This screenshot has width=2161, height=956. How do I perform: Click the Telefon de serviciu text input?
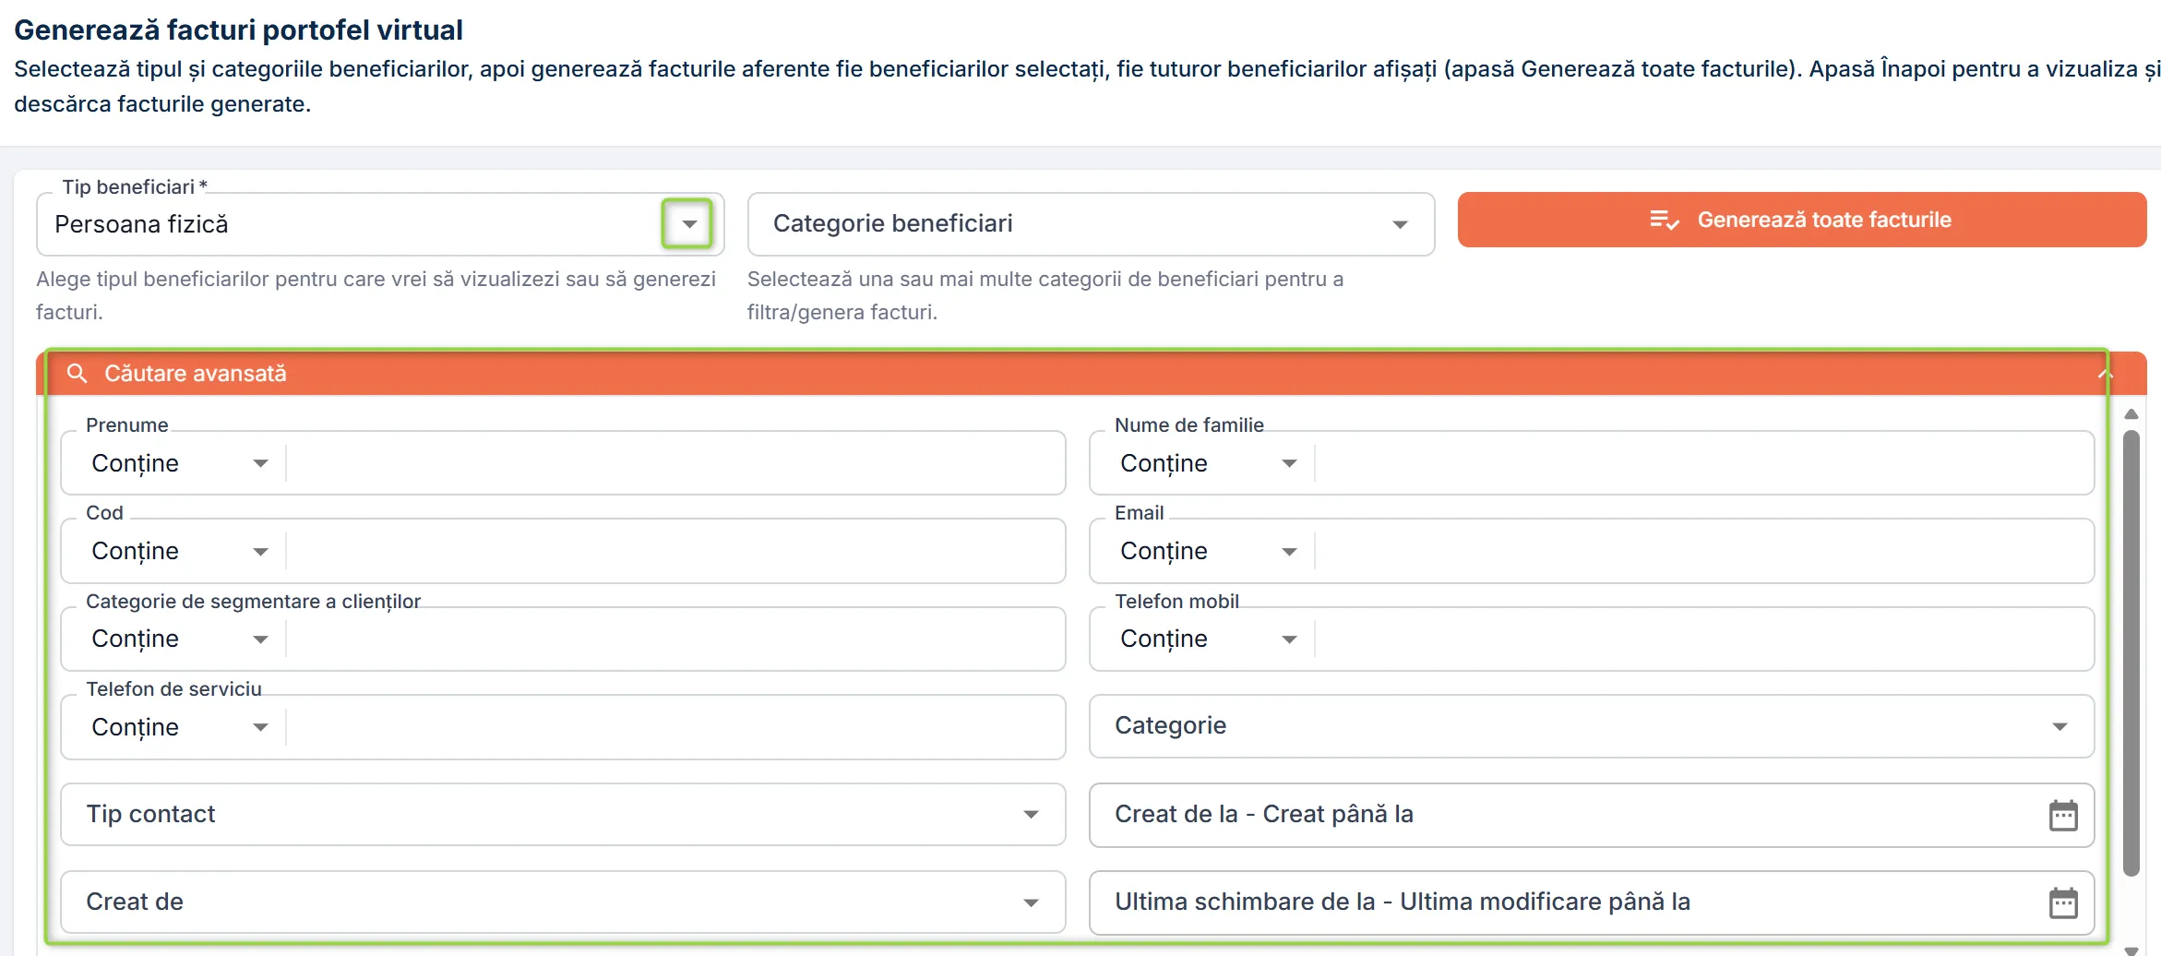click(675, 727)
